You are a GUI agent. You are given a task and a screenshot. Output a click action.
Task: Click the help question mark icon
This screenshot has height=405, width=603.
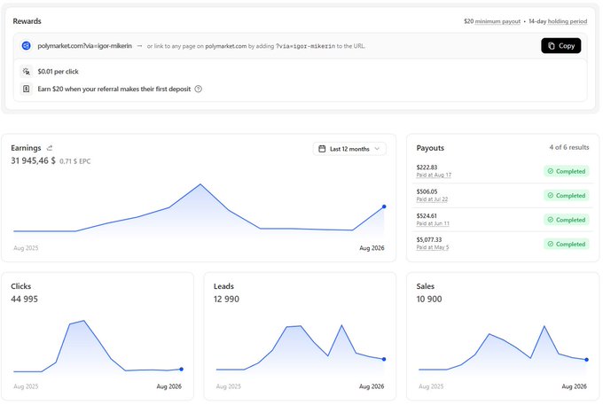pos(198,90)
